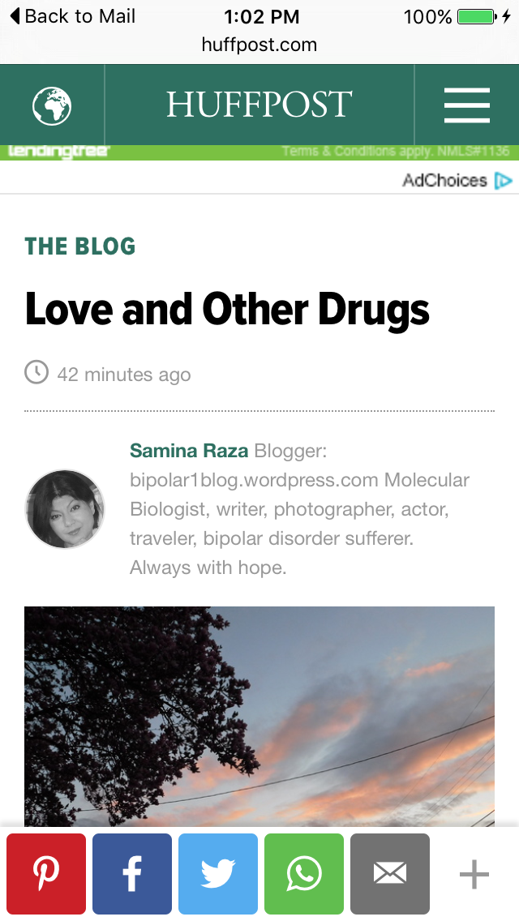
Task: Tap the Love and Other Drugs headline
Action: point(227,310)
